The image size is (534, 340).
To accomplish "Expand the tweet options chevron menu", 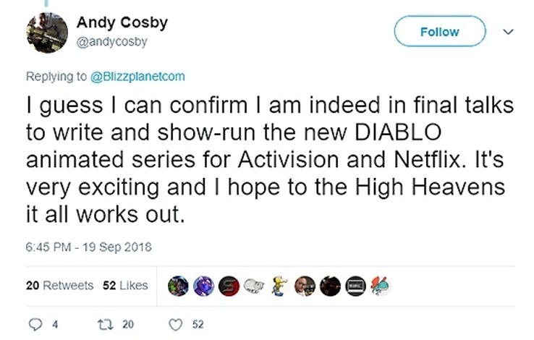I will [x=508, y=32].
